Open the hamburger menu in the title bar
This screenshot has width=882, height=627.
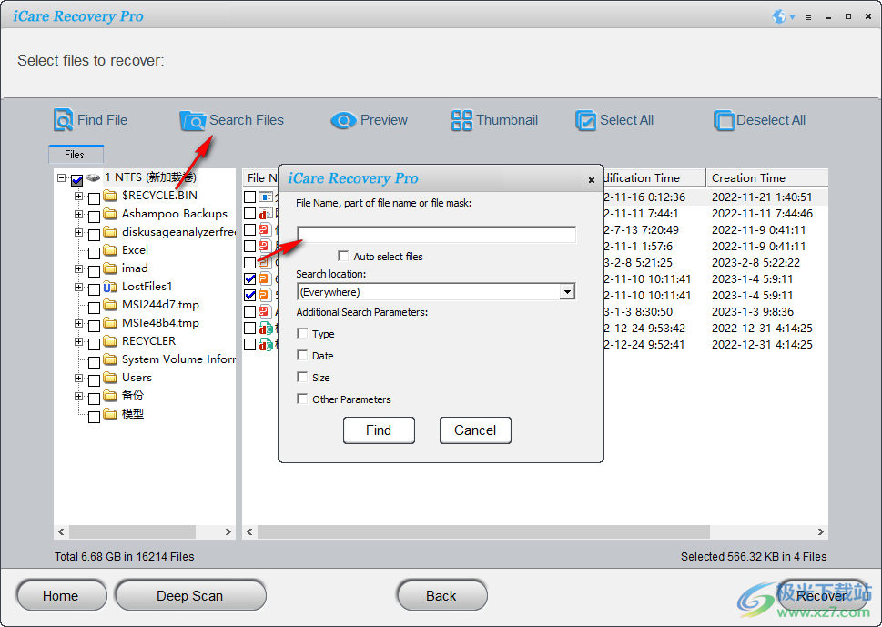(808, 16)
